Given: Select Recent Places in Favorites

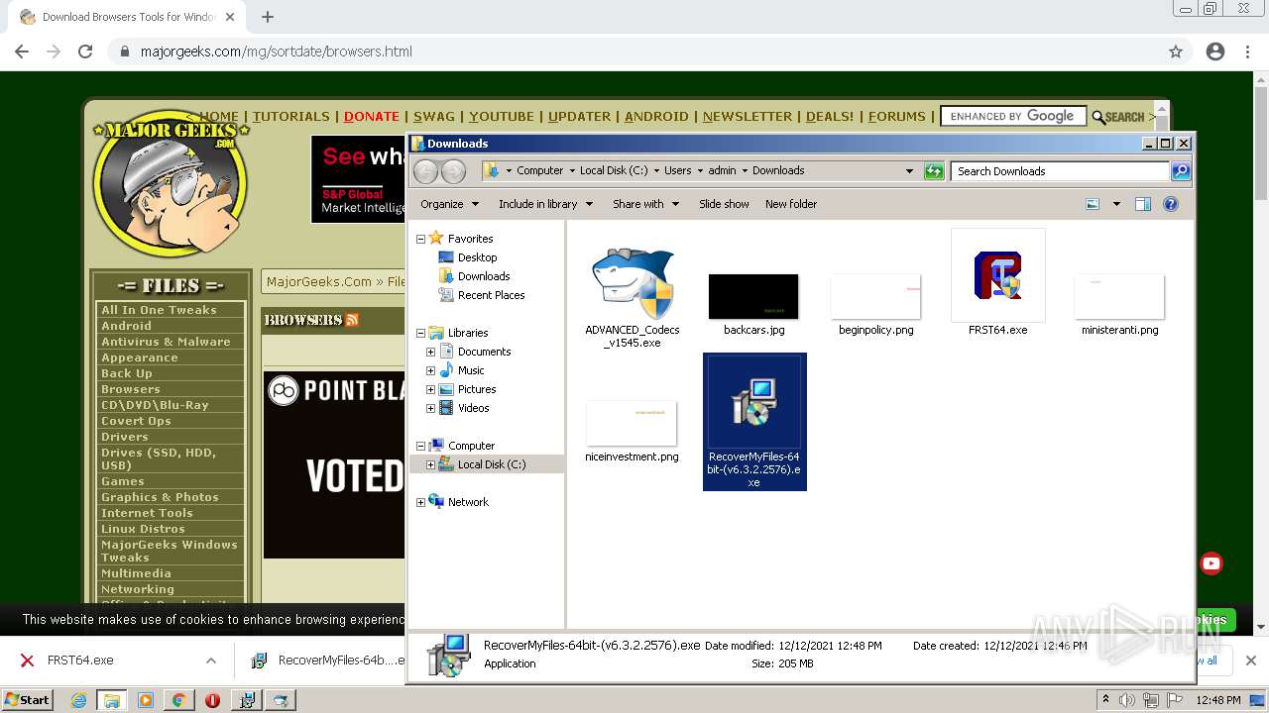Looking at the screenshot, I should 491,295.
